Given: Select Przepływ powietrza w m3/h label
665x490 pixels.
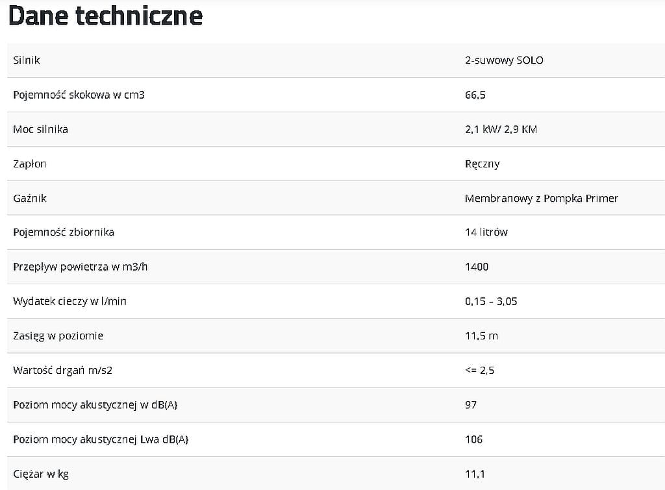Looking at the screenshot, I should [x=80, y=267].
